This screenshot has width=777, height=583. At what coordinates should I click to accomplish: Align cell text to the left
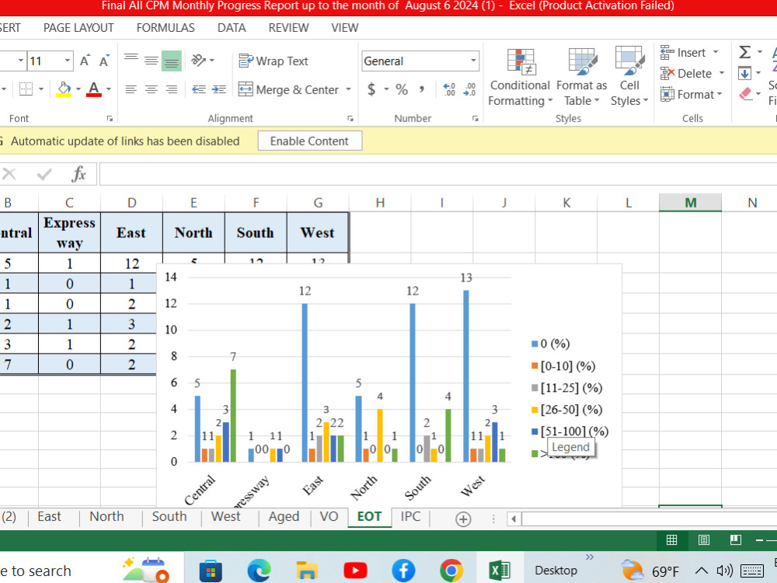(x=131, y=89)
